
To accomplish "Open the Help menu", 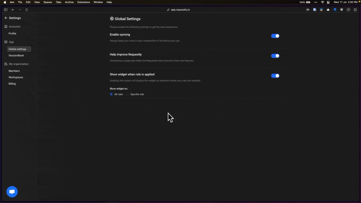I will [109, 2].
